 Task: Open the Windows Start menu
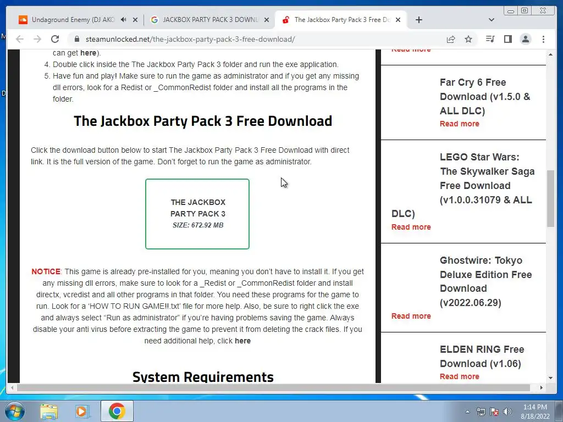pos(14,411)
